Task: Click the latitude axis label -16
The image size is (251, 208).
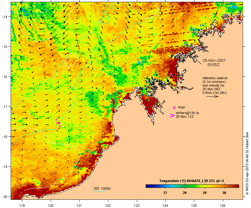Action: click(x=5, y=77)
